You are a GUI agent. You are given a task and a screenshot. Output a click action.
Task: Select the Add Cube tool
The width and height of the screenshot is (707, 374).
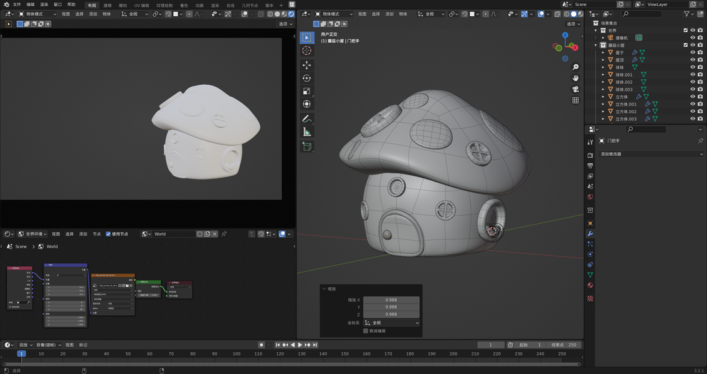306,146
